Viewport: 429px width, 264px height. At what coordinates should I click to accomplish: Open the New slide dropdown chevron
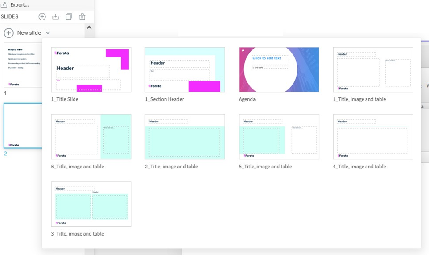tap(48, 32)
